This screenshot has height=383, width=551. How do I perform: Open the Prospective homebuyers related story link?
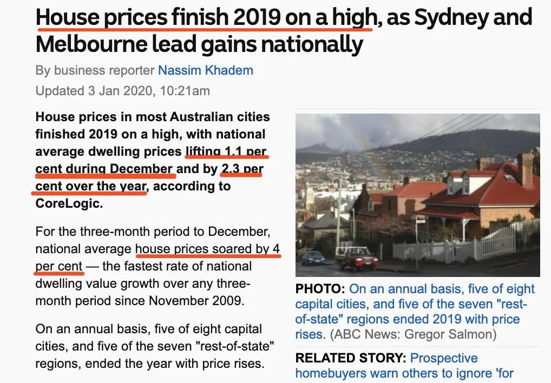pos(404,366)
